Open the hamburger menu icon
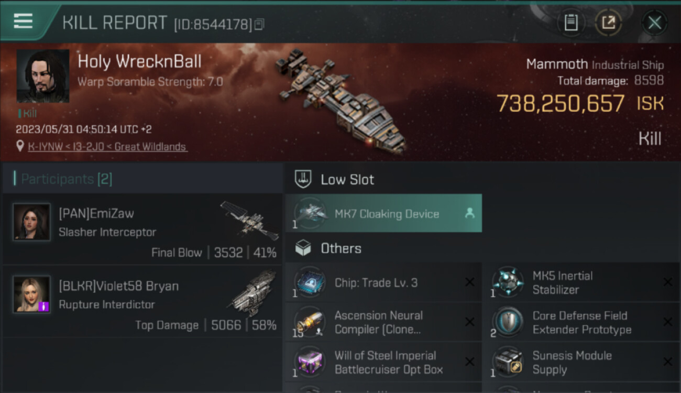The image size is (681, 393). pos(23,21)
